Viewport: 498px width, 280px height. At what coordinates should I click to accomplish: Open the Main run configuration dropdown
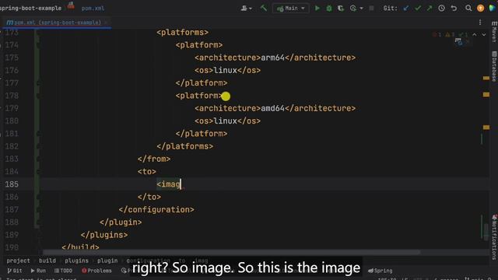pyautogui.click(x=291, y=9)
